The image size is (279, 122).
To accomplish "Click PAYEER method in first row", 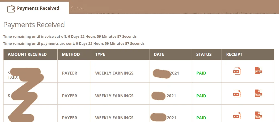I will 70,73.
